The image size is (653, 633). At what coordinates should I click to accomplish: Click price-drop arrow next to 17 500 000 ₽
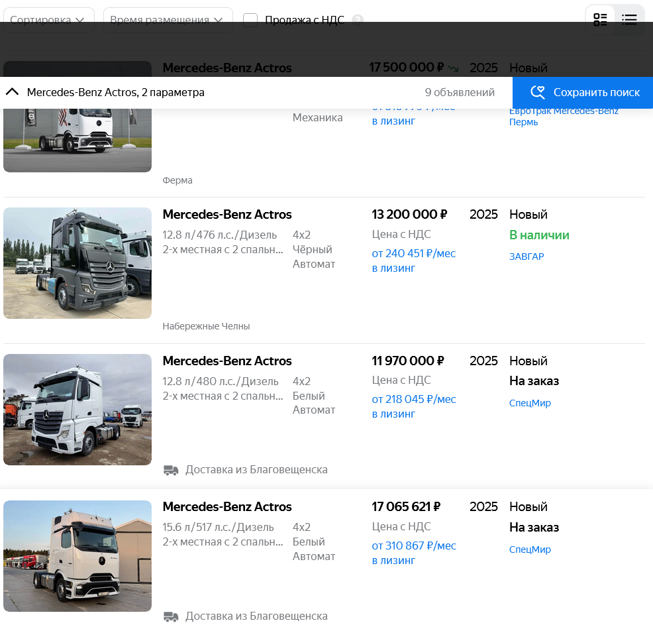[454, 68]
